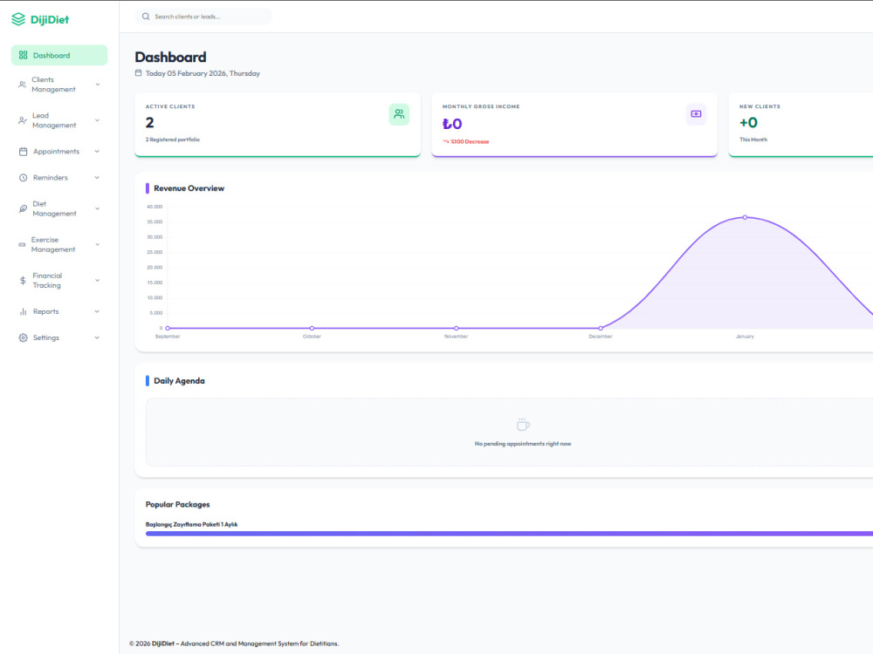Click the 40.000 axis label on chart
The height and width of the screenshot is (654, 873).
click(155, 207)
